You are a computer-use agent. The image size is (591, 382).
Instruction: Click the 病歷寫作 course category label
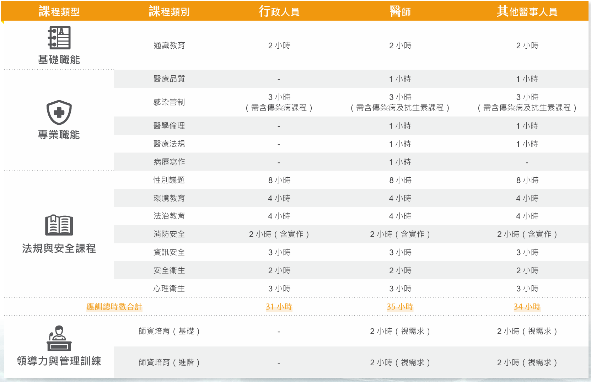(169, 162)
